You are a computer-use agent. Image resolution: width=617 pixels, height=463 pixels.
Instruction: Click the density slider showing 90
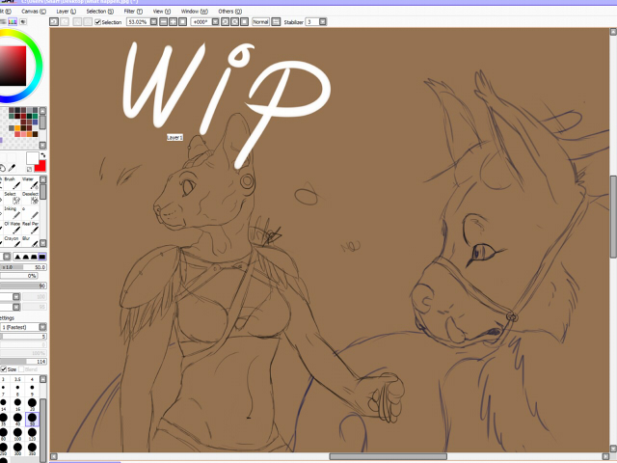click(x=23, y=286)
